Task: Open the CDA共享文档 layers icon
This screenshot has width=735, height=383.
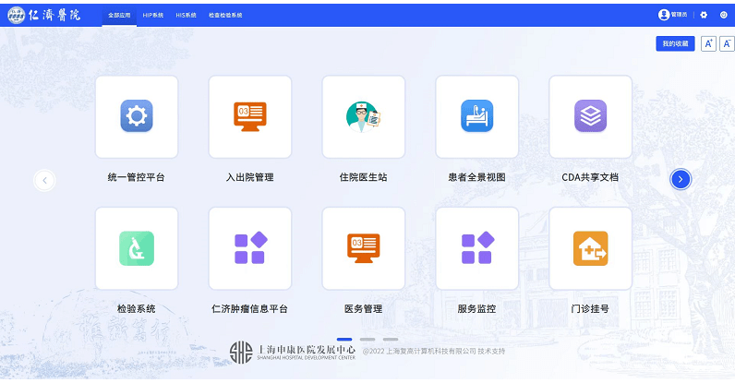Action: 590,116
